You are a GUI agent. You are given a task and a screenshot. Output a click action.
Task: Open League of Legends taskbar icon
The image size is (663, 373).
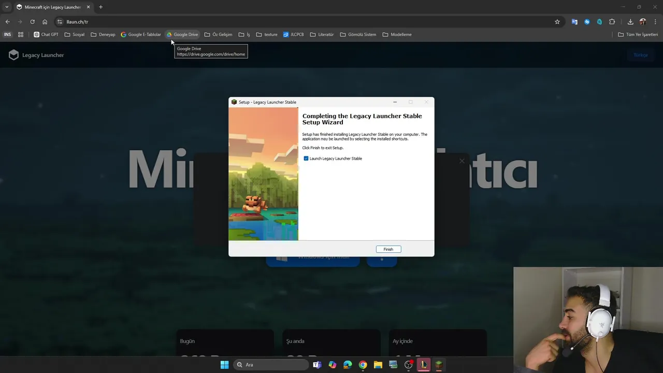click(x=424, y=365)
